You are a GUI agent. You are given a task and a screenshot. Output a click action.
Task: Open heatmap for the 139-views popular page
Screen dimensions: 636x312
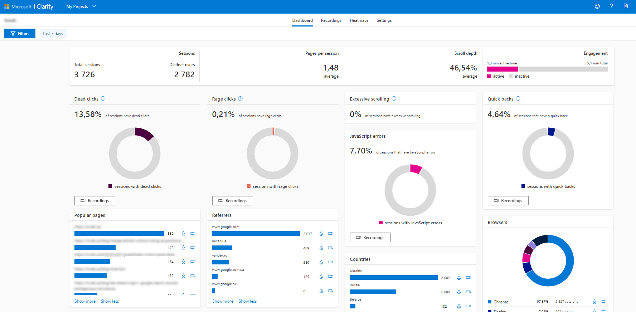pyautogui.click(x=183, y=276)
